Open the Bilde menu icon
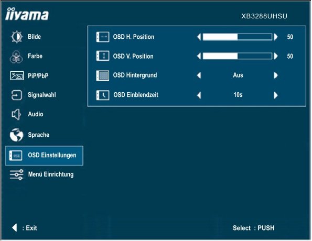The image size is (312, 241). pyautogui.click(x=17, y=37)
